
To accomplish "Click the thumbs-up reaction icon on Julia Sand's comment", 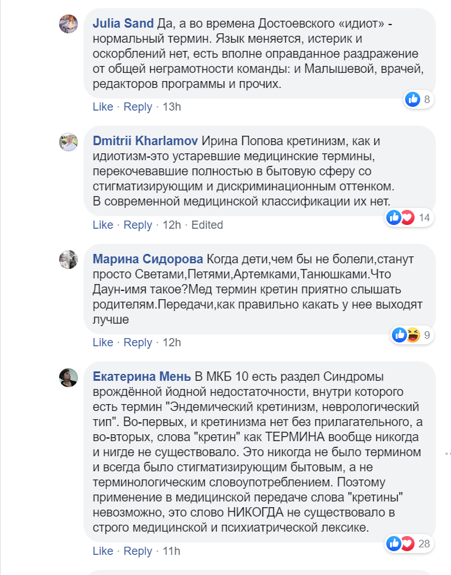I will (412, 98).
